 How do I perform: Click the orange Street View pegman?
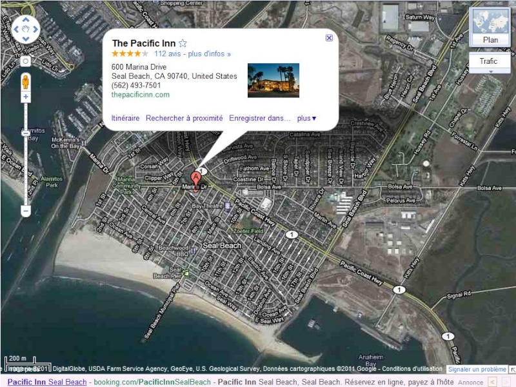(x=26, y=82)
